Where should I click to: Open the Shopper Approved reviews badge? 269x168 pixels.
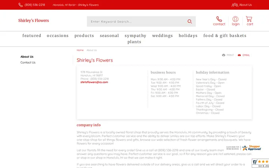point(244,148)
